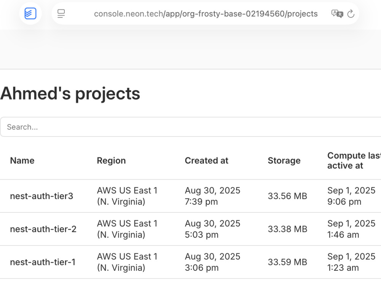Select the region cell of nest-auth-tier-2
Screen dimensions: 381x286
point(127,229)
